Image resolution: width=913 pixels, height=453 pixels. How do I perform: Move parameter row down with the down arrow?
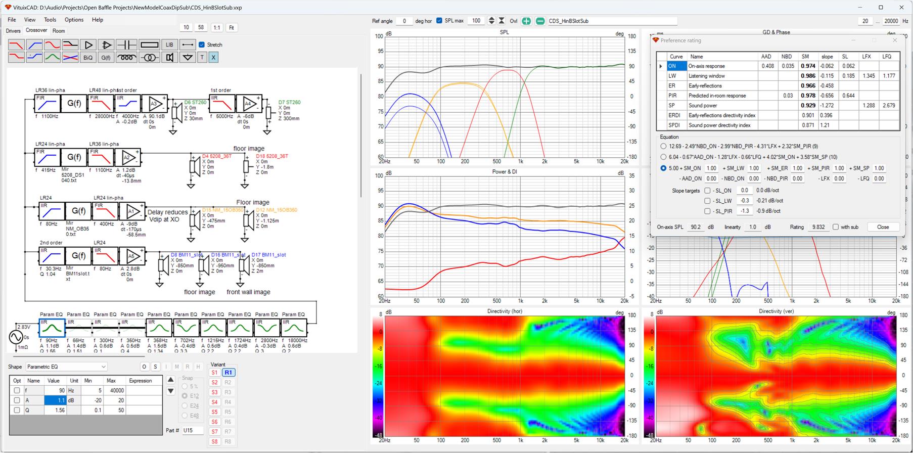[171, 391]
